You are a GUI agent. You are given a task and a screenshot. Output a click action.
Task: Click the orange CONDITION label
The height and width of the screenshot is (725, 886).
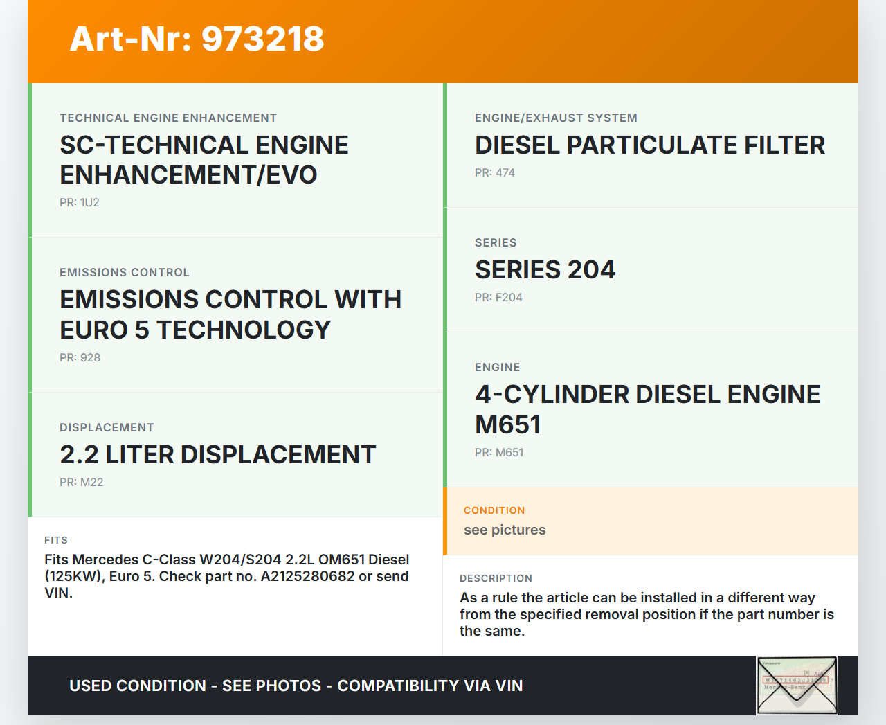[x=494, y=510]
